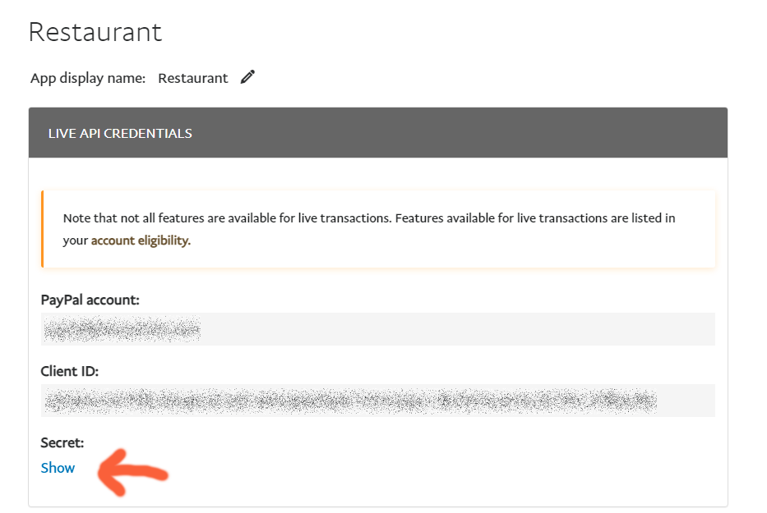Screen dimensions: 767x513
Task: Click the orange left border of the note box
Action: (42, 229)
